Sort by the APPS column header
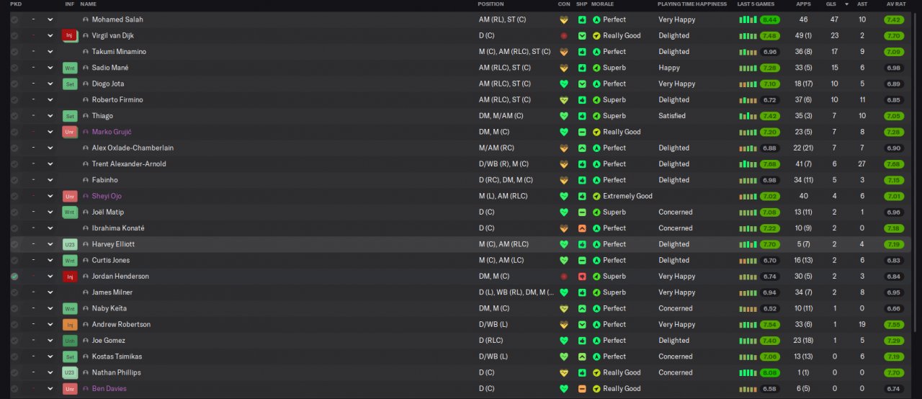The height and width of the screenshot is (399, 922). click(803, 4)
